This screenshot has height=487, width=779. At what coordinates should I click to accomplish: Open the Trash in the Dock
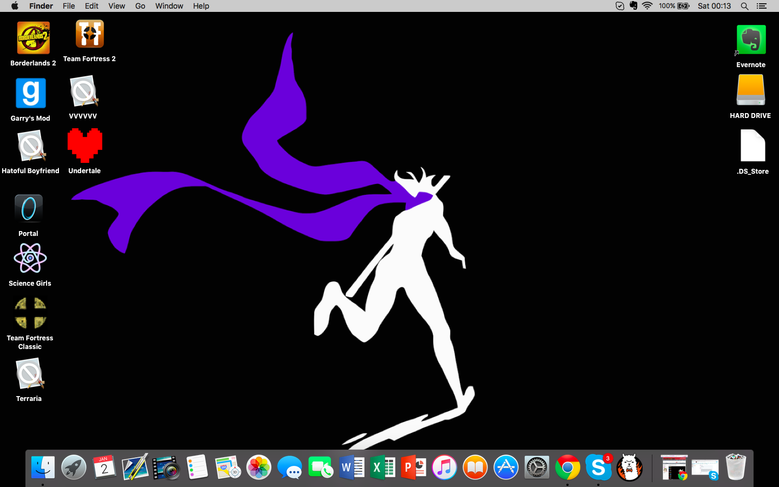coord(736,467)
